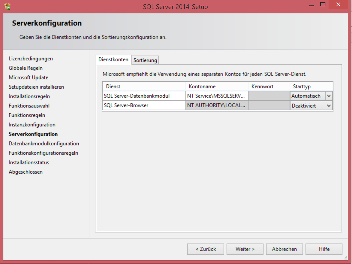The width and height of the screenshot is (352, 264).
Task: Click Kontoname field of SQL Server-Datenbankmodul
Action: tap(216, 96)
